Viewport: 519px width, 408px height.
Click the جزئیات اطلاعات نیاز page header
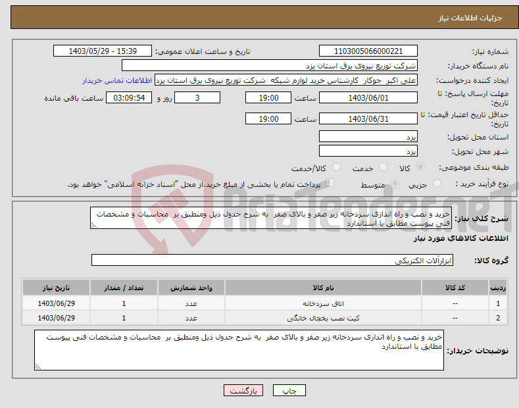(470, 18)
